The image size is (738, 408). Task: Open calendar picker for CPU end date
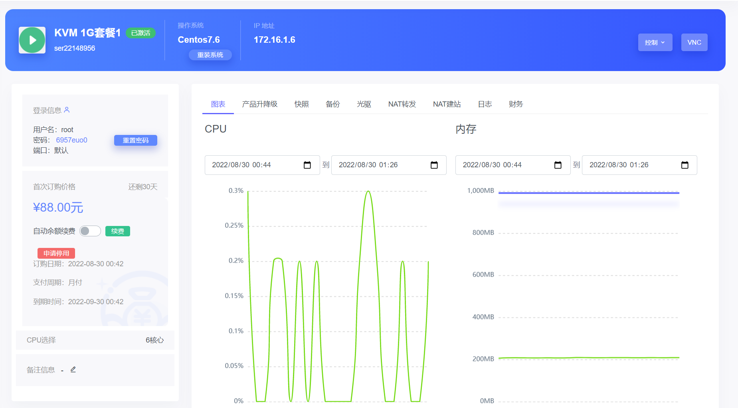(x=434, y=165)
